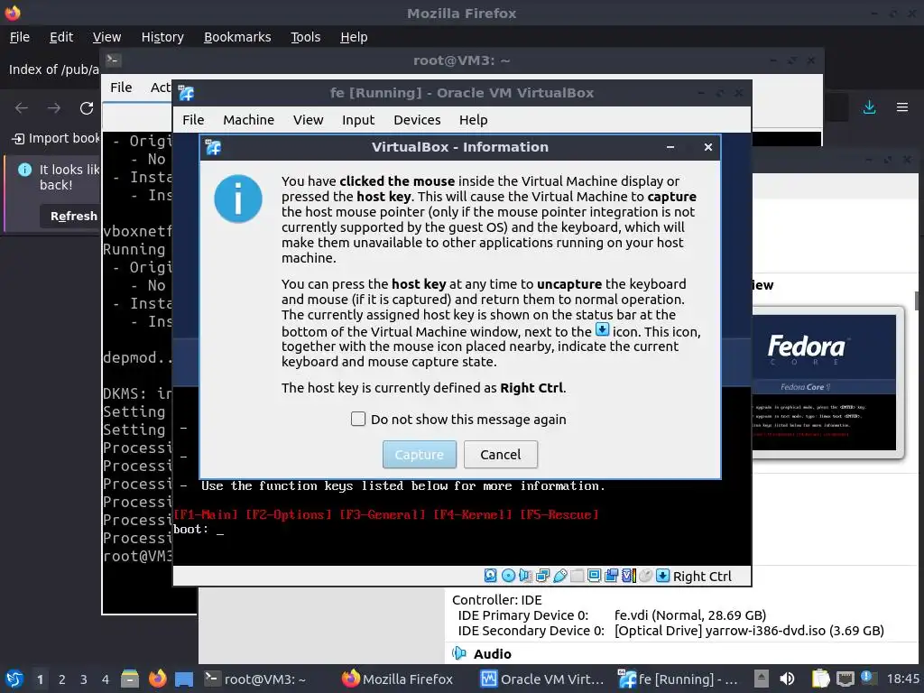Open the terminal window File menu
924x693 pixels.
[121, 88]
